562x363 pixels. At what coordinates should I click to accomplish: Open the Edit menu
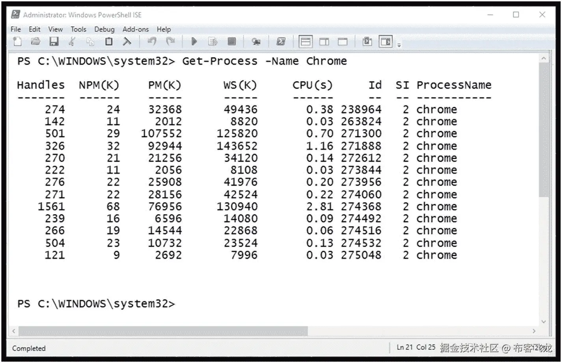coord(34,29)
